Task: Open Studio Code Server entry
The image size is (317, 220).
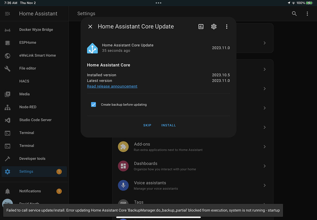Action: pos(34,120)
